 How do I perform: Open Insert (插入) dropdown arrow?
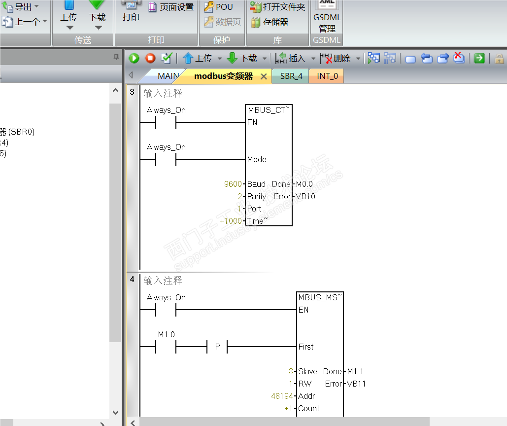(313, 59)
